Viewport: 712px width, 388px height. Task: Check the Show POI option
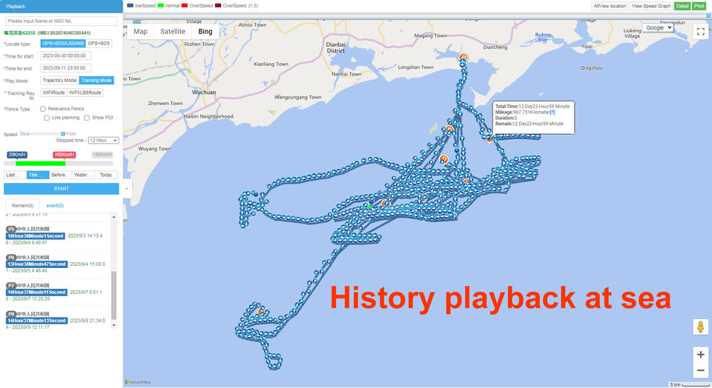[x=87, y=118]
